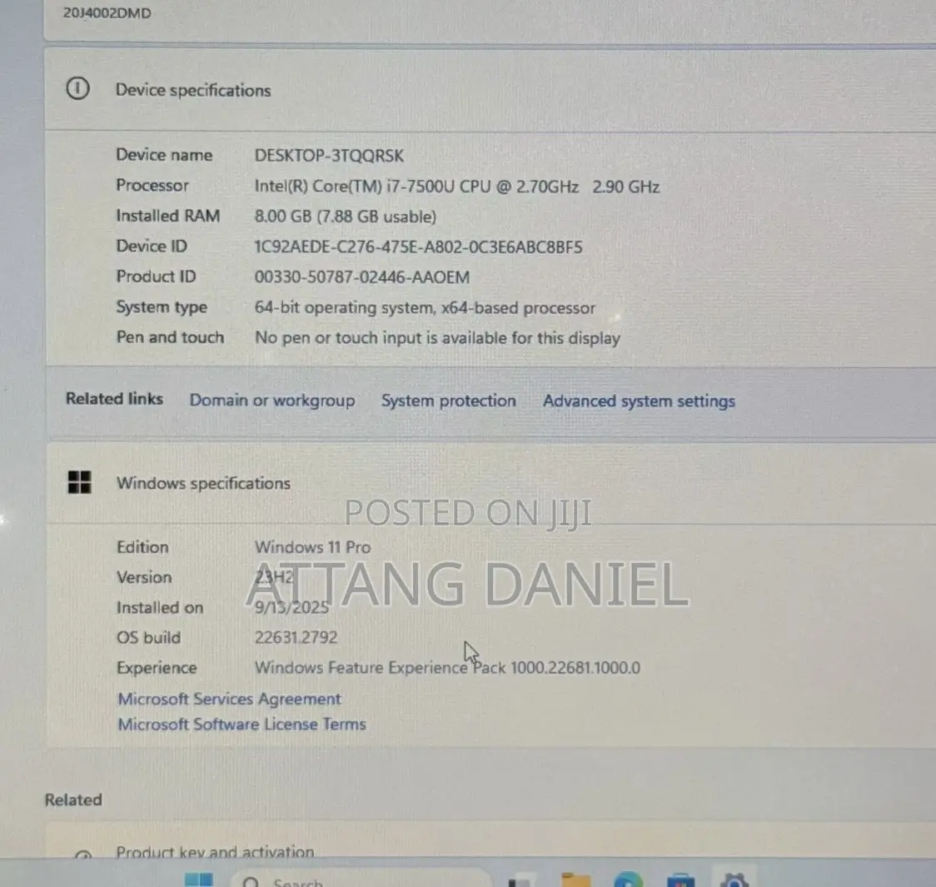Image resolution: width=936 pixels, height=887 pixels.
Task: Click the taskbar Search box
Action: pyautogui.click(x=360, y=880)
